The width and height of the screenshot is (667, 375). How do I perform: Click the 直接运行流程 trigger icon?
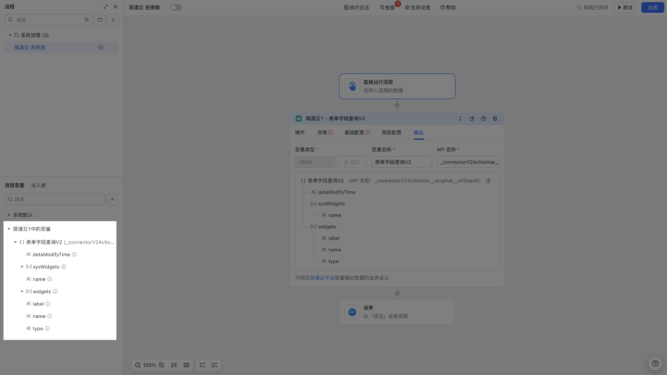[352, 86]
